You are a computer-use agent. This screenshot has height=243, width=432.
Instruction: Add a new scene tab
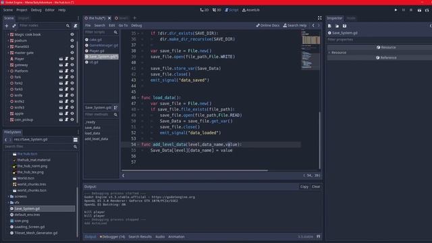pyautogui.click(x=135, y=18)
